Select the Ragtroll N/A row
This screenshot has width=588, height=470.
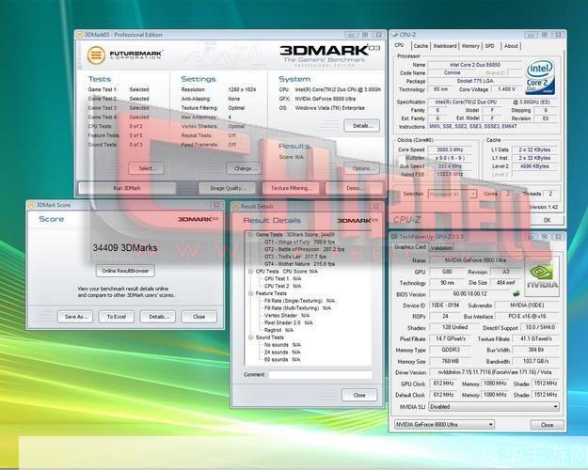point(278,330)
